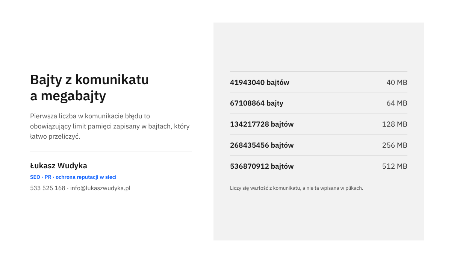
Task: Click the author name 'Łukasz Wudyka'
Action: [59, 166]
